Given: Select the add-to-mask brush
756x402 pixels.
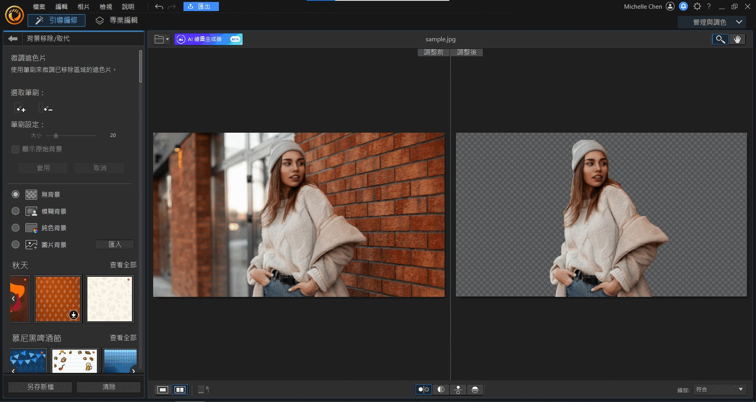Looking at the screenshot, I should click(x=20, y=107).
